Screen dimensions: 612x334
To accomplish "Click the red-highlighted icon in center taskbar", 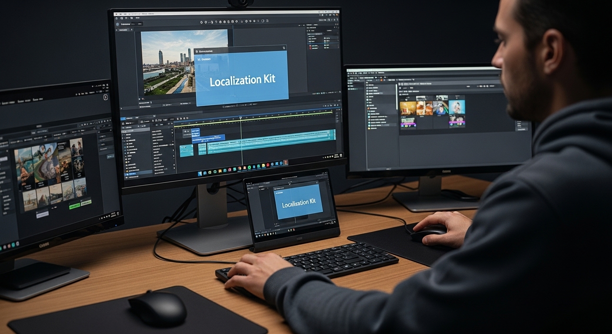I will (285, 163).
